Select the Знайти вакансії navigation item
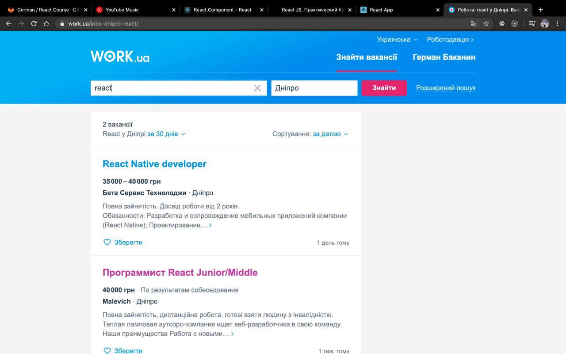Viewport: 566px width, 354px height. point(367,57)
